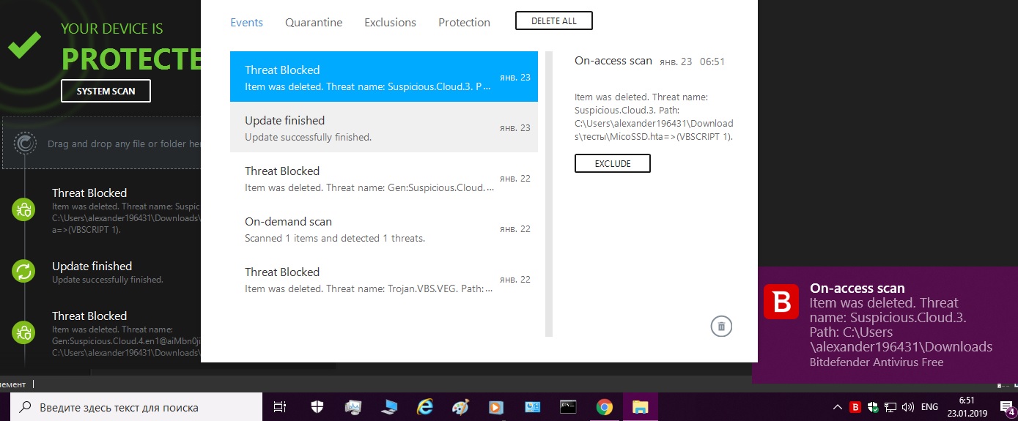
Task: Click the drag-and-drop scan target circle icon
Action: coord(25,144)
